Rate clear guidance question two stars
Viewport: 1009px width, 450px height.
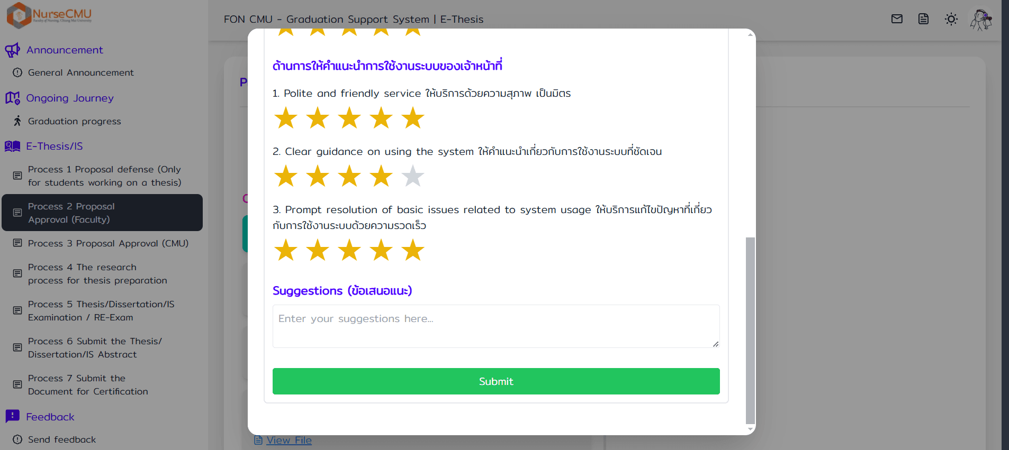[318, 176]
